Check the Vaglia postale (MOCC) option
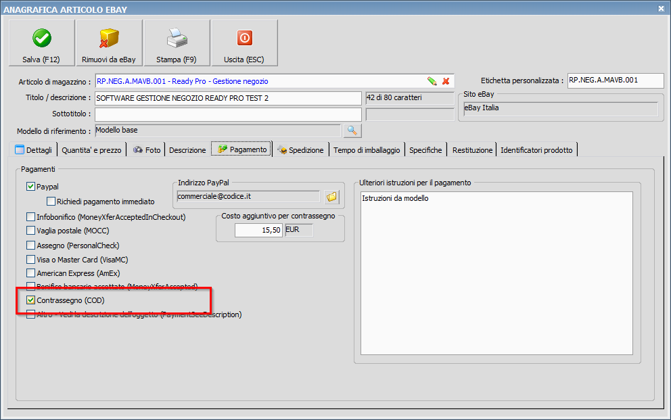The height and width of the screenshot is (420, 671). [30, 231]
